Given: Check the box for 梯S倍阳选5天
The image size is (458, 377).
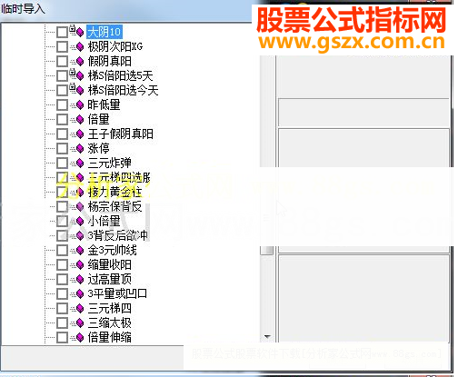Looking at the screenshot, I should (62, 75).
